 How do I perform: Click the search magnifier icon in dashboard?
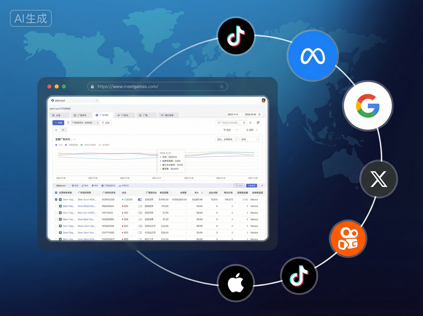point(244,123)
